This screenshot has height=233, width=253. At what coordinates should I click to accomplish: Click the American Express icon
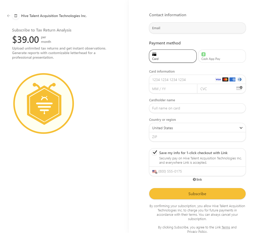(x=232, y=79)
